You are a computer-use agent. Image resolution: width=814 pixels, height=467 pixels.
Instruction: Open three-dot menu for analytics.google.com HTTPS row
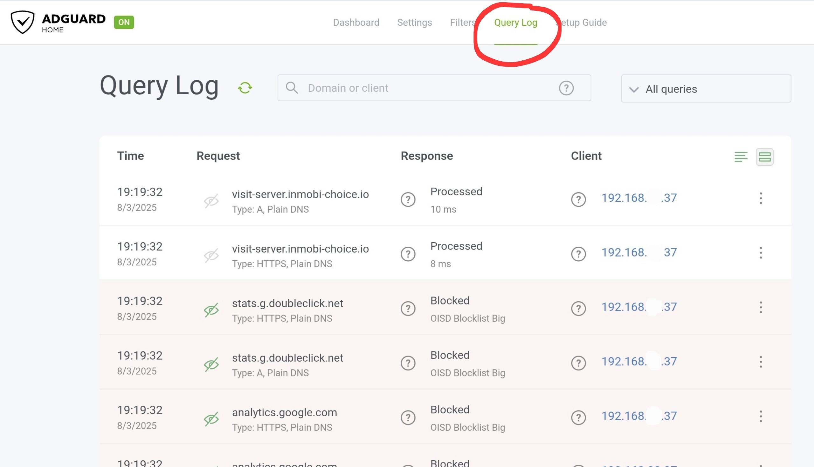click(x=760, y=416)
